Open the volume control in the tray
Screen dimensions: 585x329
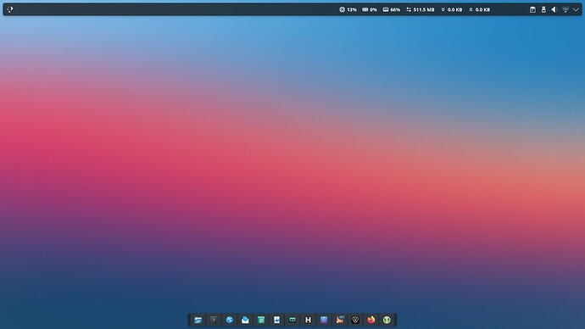pos(554,9)
